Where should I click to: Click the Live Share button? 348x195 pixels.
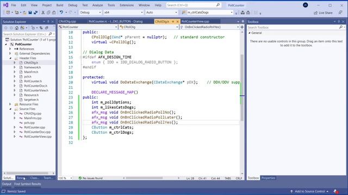(323, 13)
